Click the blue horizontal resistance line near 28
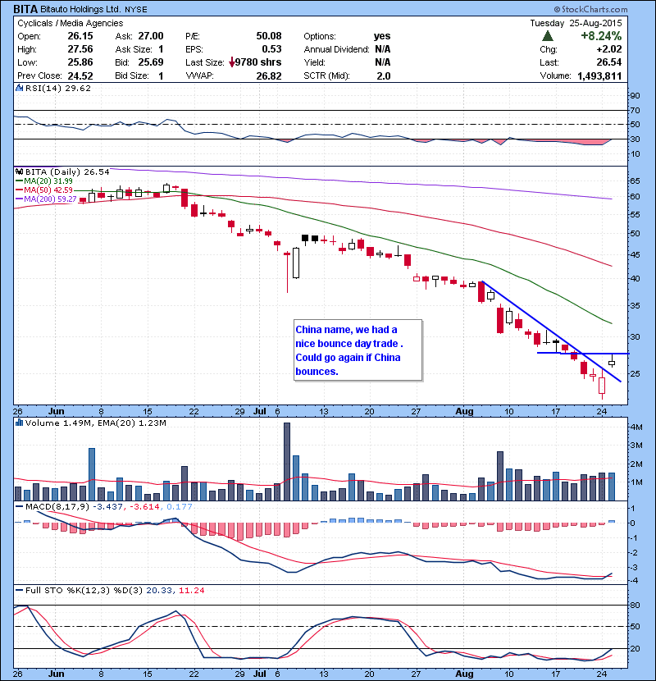The width and height of the screenshot is (656, 681). [x=583, y=353]
